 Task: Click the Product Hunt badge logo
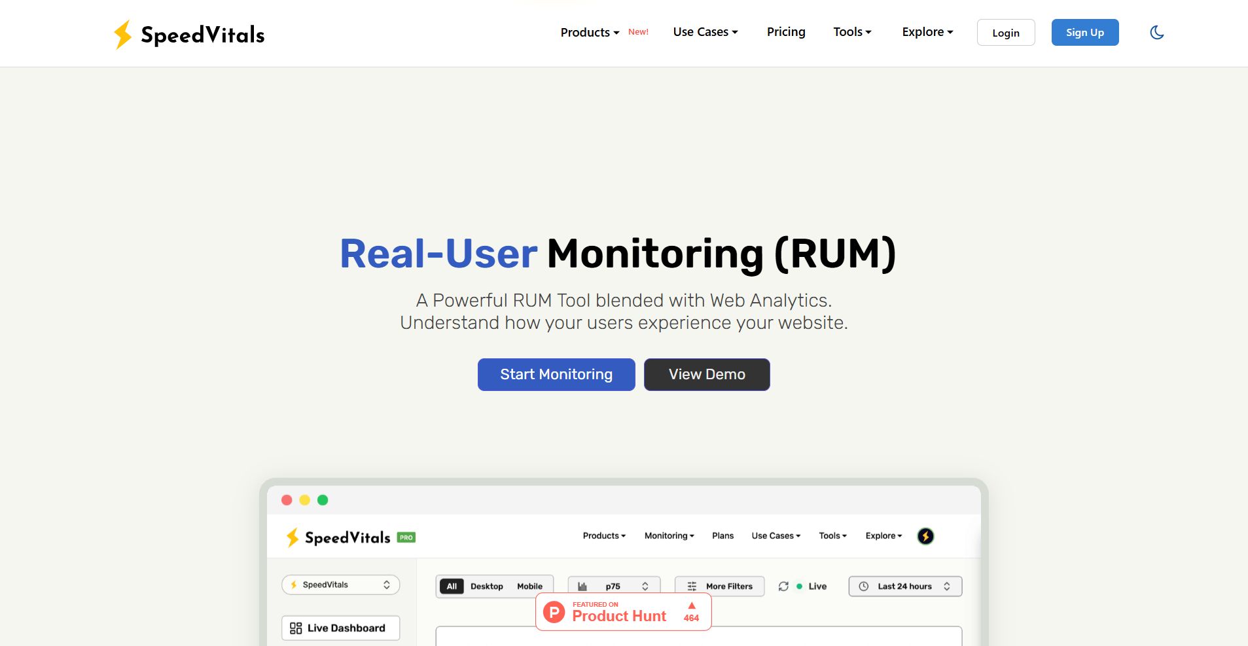click(x=554, y=612)
